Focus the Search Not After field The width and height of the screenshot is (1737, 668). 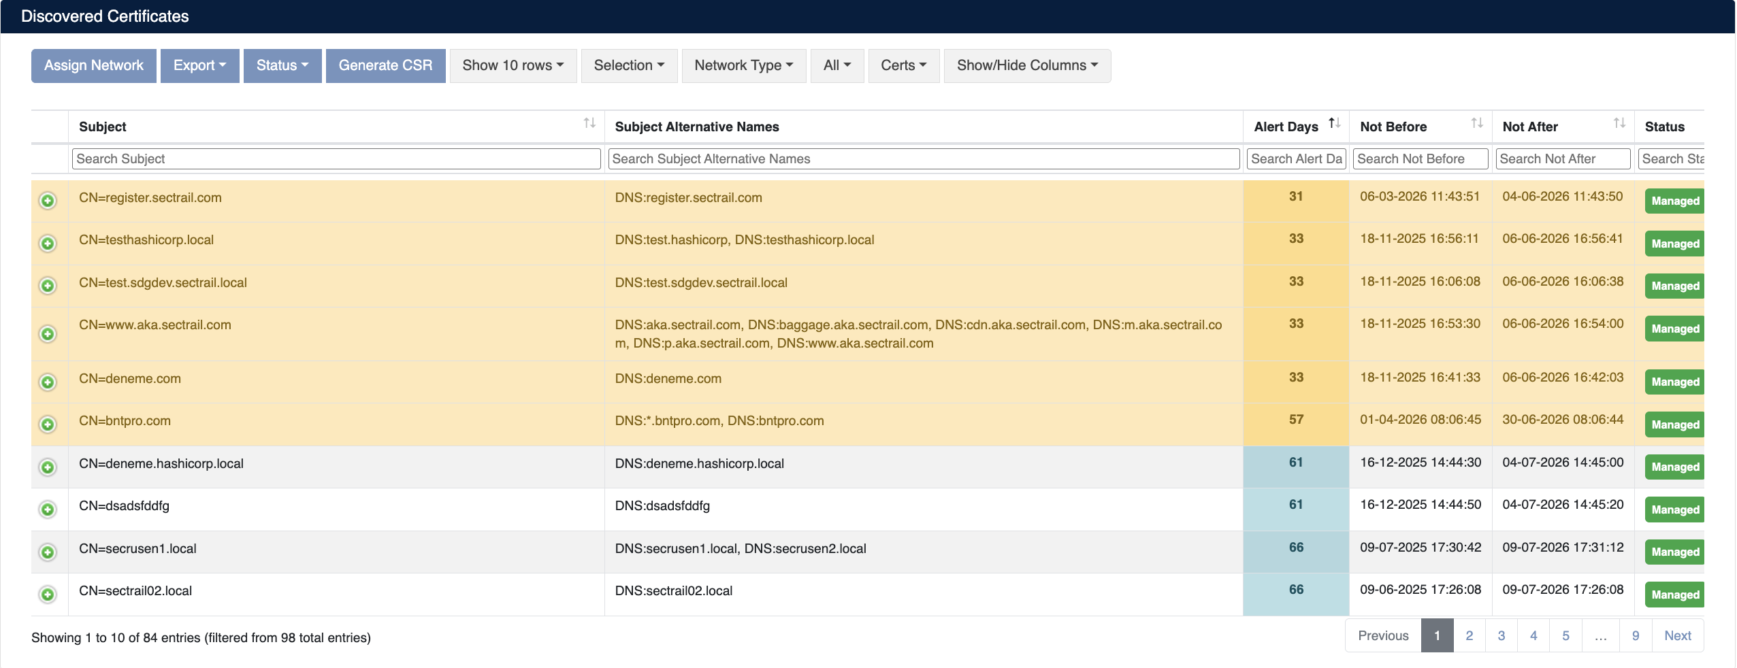pyautogui.click(x=1563, y=158)
